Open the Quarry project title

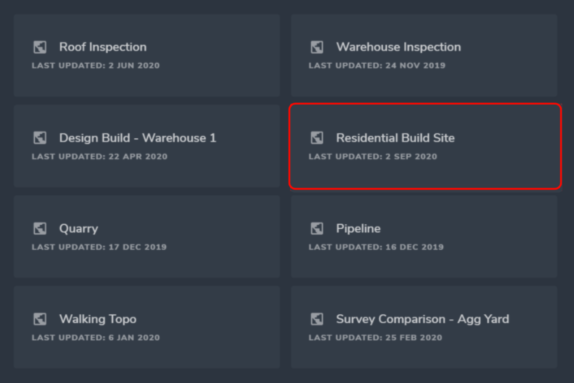[78, 229]
